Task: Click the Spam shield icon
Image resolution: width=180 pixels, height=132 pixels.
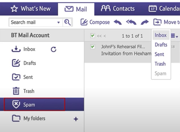Action: click(16, 104)
